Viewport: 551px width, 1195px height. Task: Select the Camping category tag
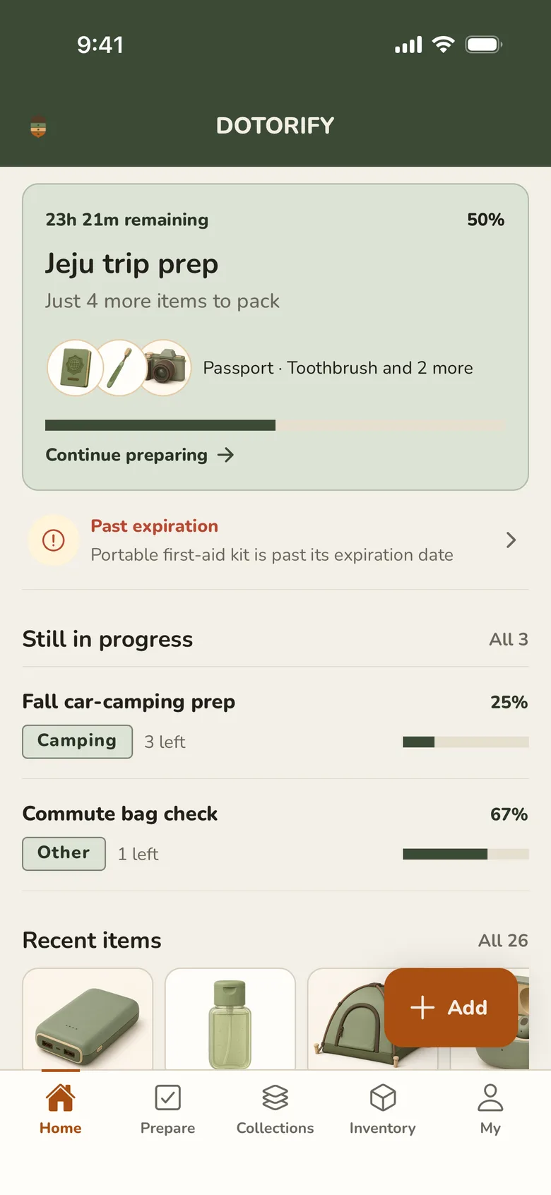coord(77,742)
